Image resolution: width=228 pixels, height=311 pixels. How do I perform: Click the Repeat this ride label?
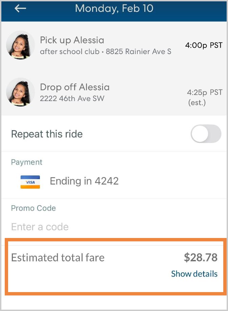tap(47, 134)
